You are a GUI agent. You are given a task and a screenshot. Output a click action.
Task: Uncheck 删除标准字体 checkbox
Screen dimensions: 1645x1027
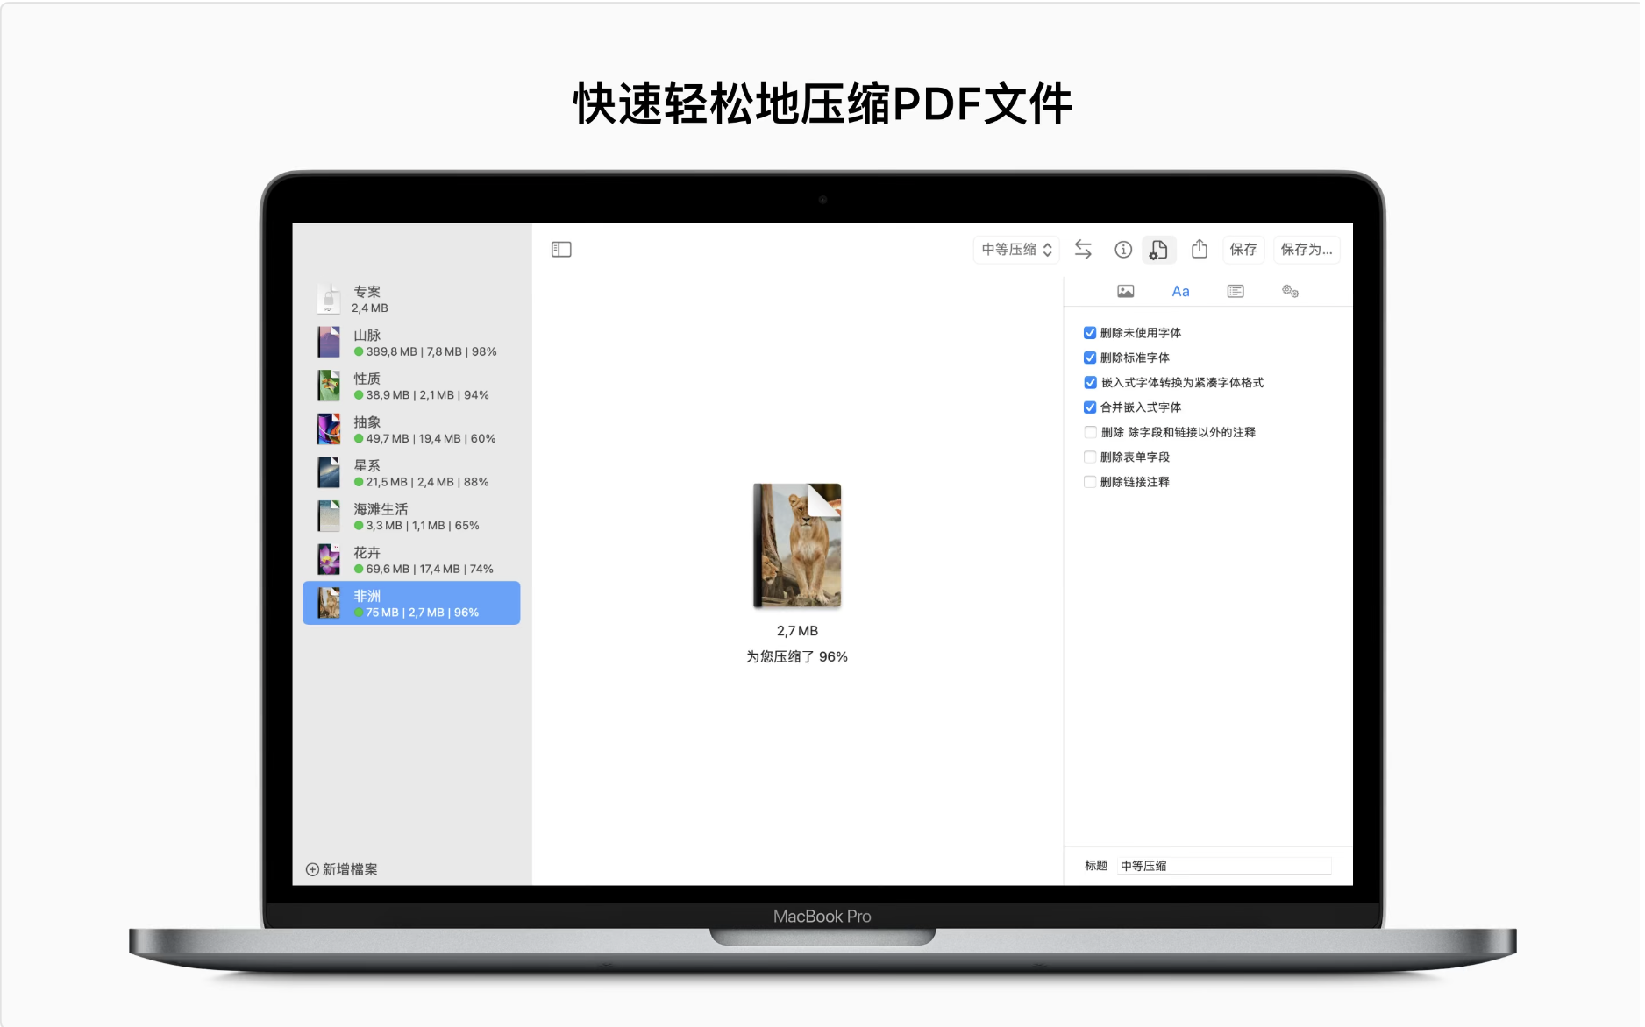click(x=1090, y=358)
